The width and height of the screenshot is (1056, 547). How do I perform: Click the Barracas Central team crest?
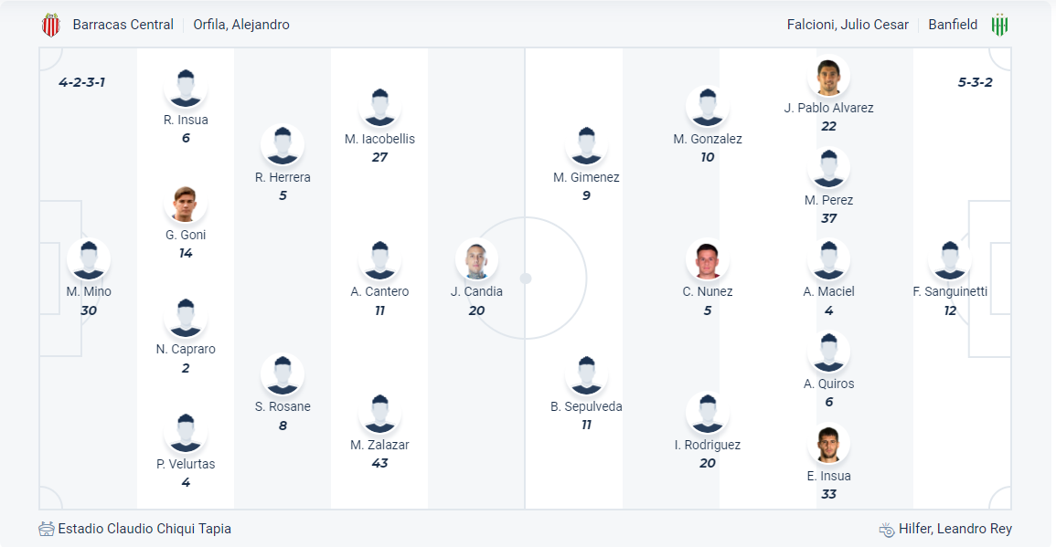tap(51, 25)
